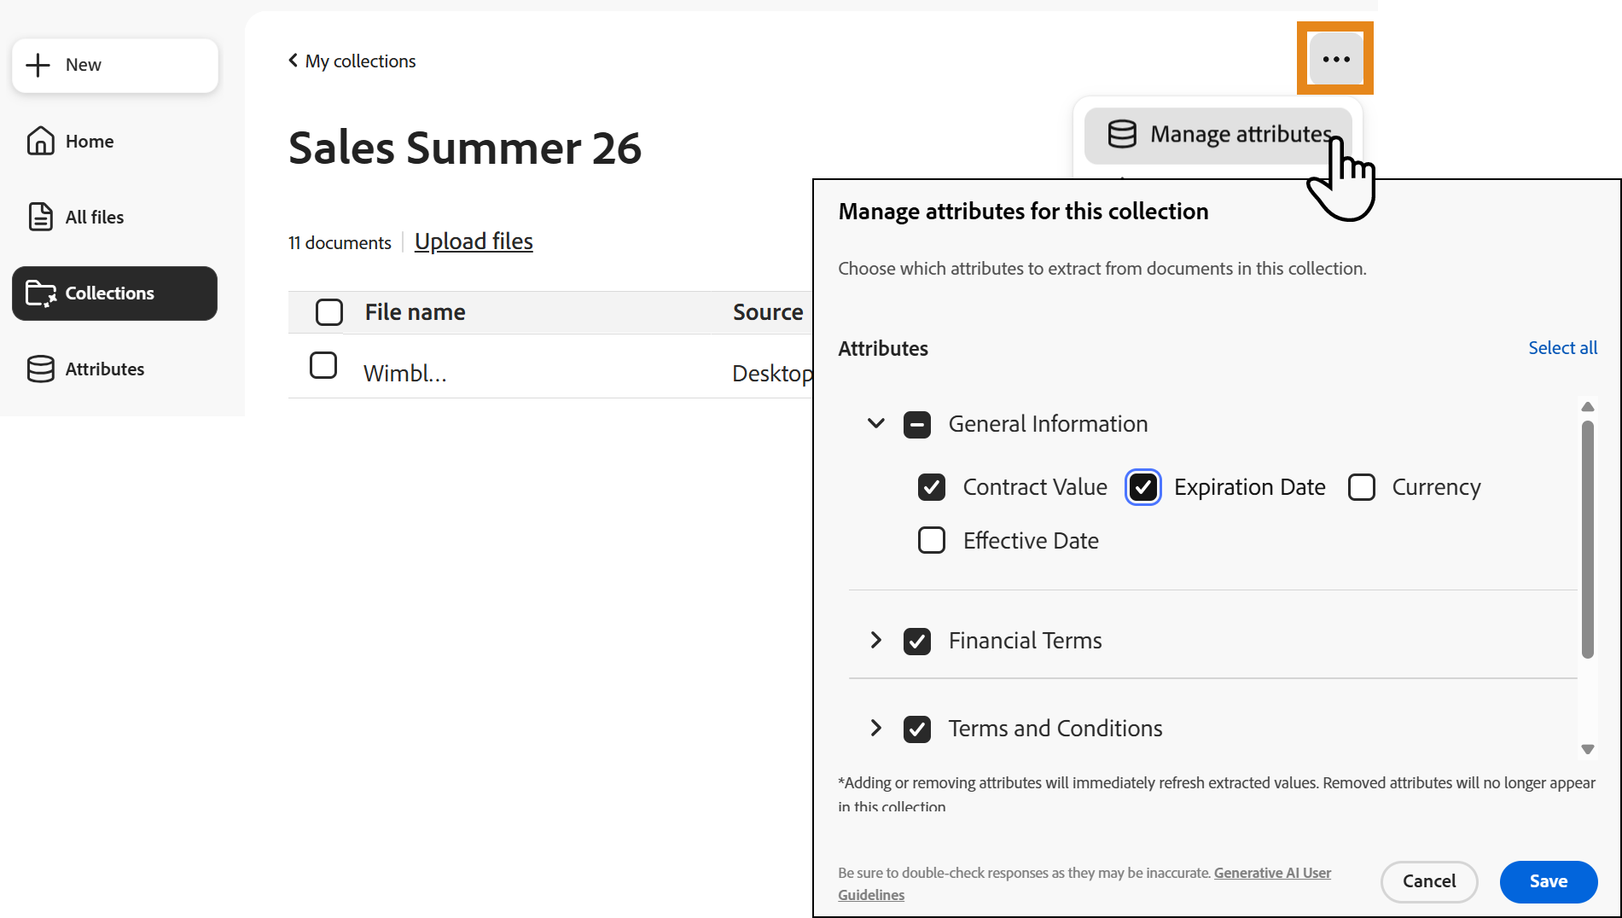Click the Manage attributes database icon

coord(1122,134)
